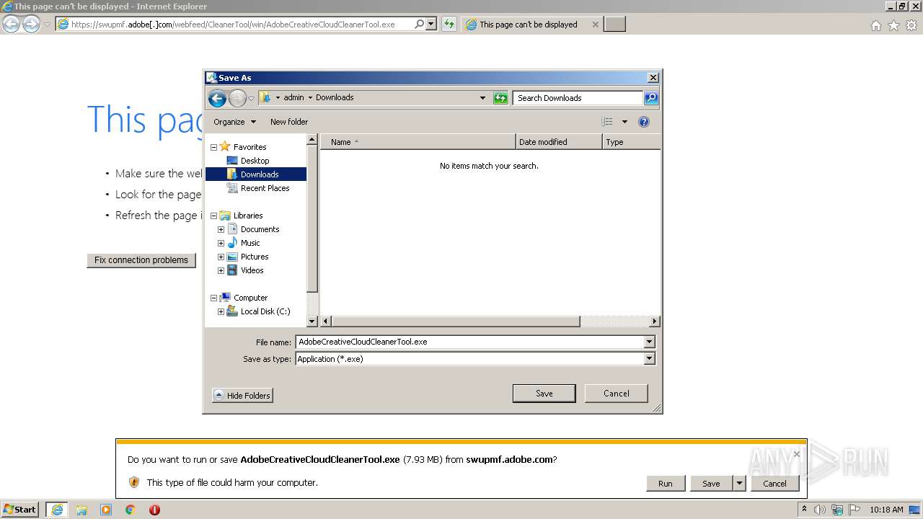Collapse the Libraries tree node

tap(213, 216)
